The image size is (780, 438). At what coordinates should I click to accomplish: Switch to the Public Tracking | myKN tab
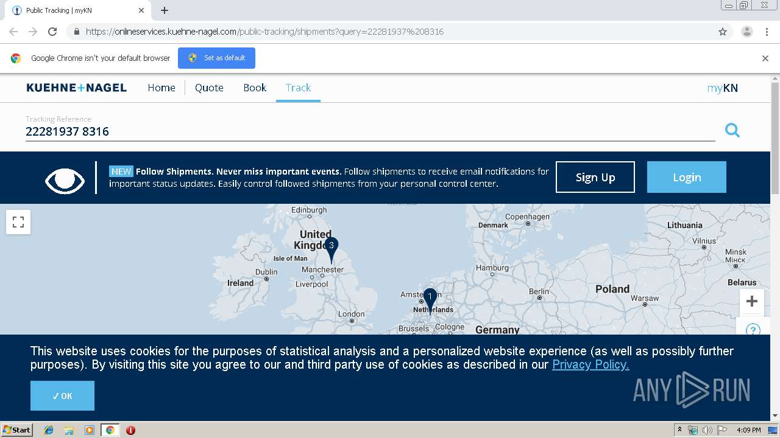click(77, 10)
